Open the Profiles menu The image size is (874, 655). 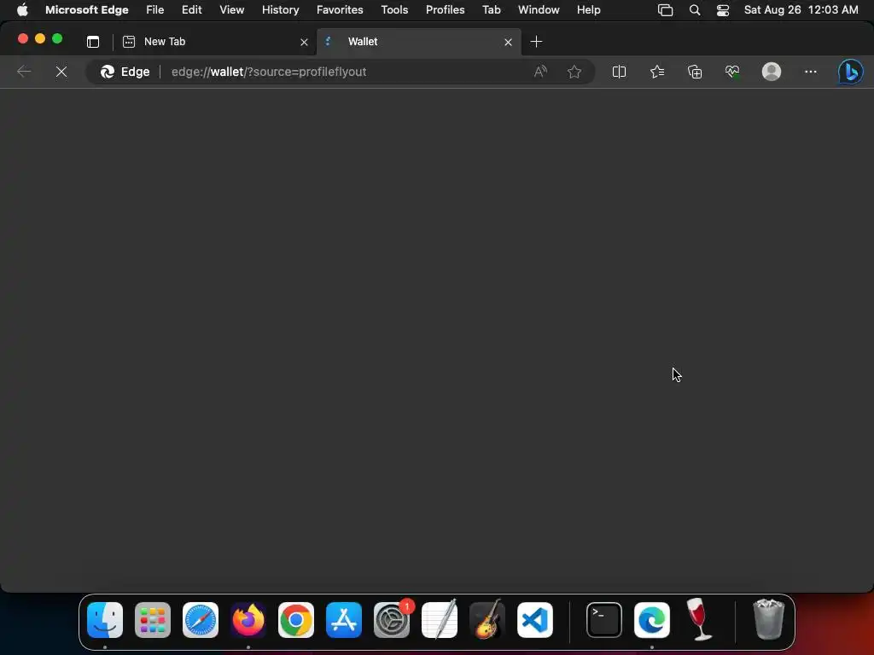click(445, 10)
